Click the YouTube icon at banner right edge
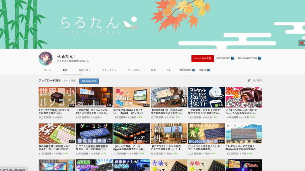 (302, 43)
